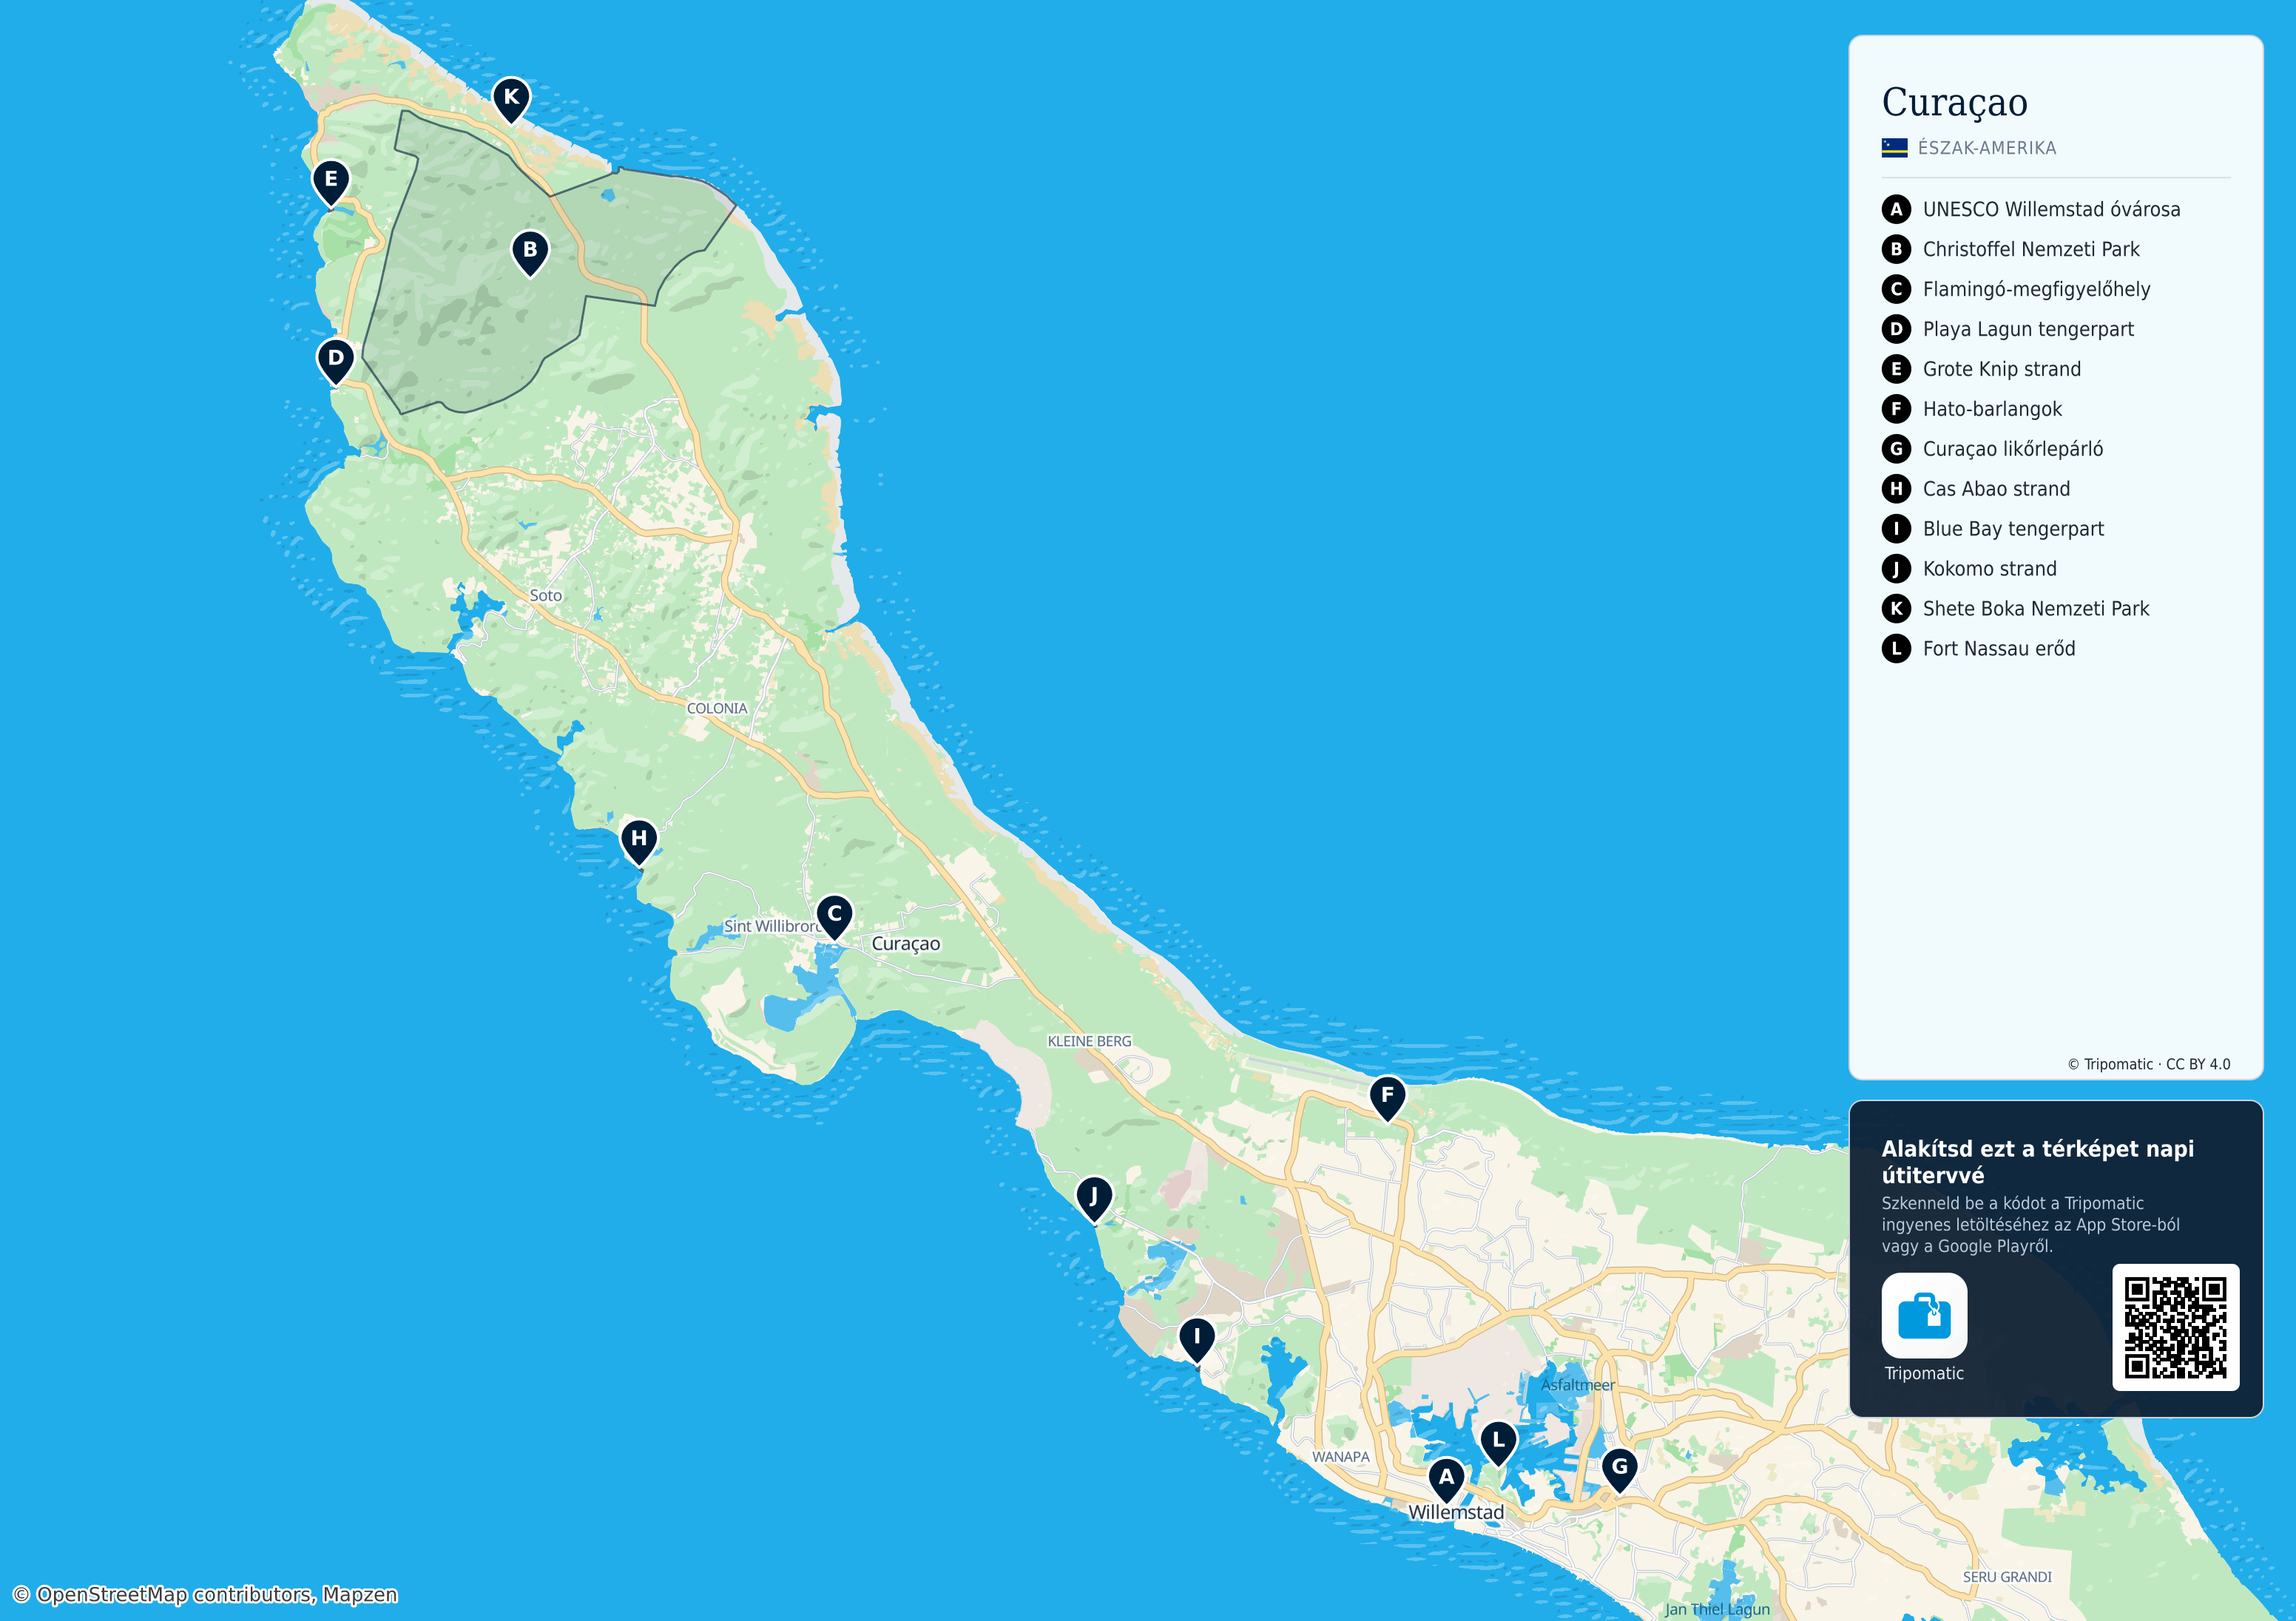
Task: Select map pin B in Christoffel Park
Action: click(530, 252)
